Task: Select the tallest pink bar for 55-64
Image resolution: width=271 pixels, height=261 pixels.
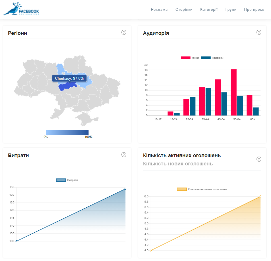Action: [234, 92]
